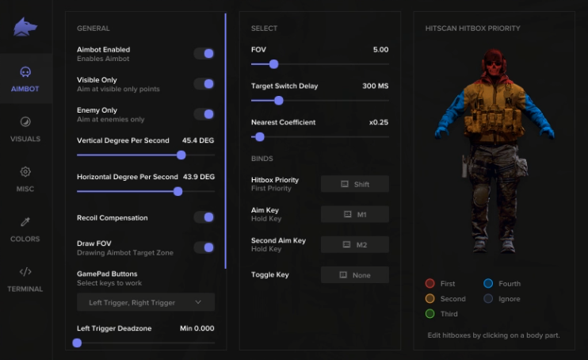Set the Toggle Key None bind button
This screenshot has height=360, width=588.
point(355,274)
